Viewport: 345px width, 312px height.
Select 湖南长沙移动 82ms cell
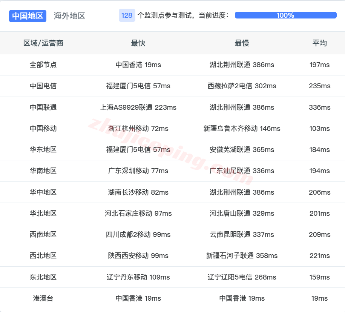(138, 192)
